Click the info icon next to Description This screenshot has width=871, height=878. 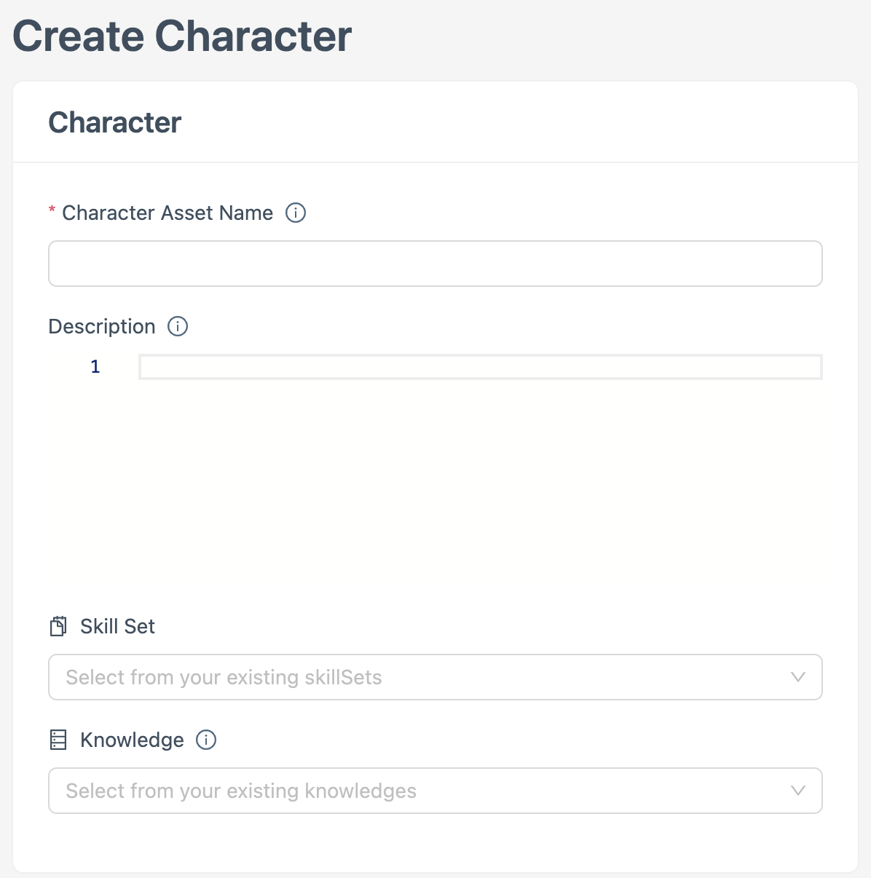pyautogui.click(x=177, y=326)
